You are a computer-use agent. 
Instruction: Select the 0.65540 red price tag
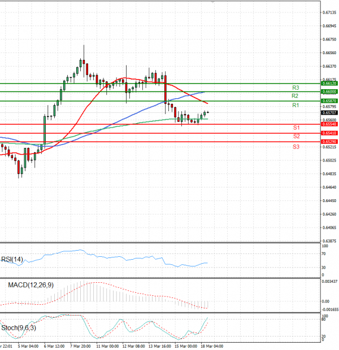pyautogui.click(x=329, y=124)
